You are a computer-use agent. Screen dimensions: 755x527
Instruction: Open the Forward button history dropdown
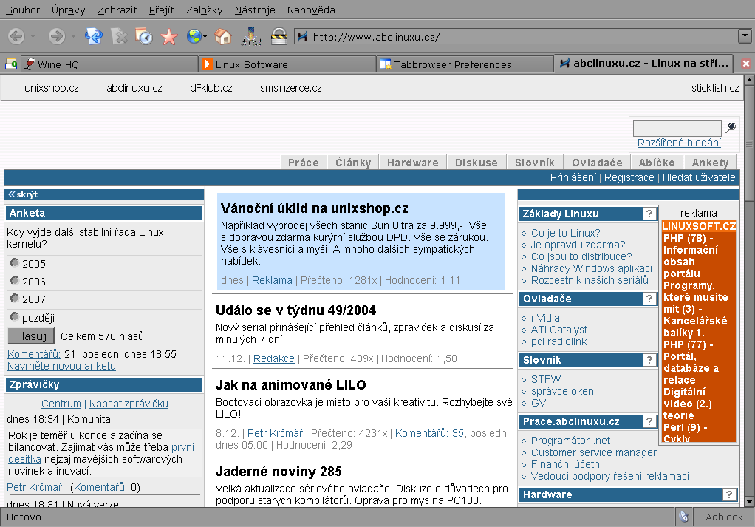click(73, 37)
